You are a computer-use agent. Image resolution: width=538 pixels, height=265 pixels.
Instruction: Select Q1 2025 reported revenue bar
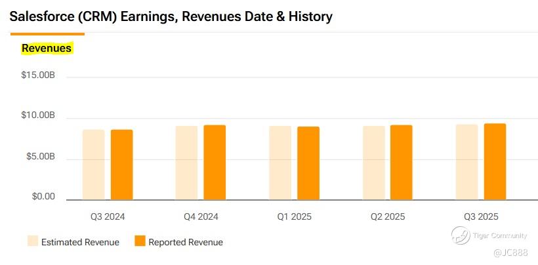pos(308,163)
